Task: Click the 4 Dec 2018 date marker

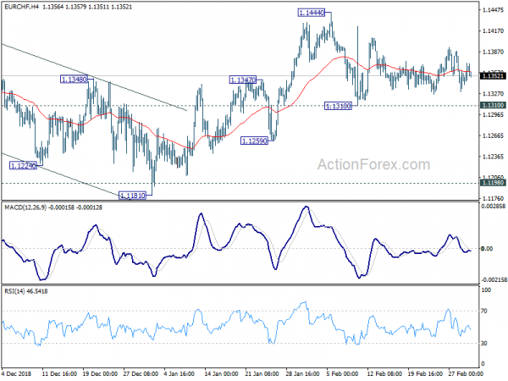Action: pyautogui.click(x=17, y=374)
